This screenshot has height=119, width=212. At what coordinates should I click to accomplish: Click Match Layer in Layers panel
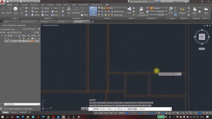click(x=117, y=15)
